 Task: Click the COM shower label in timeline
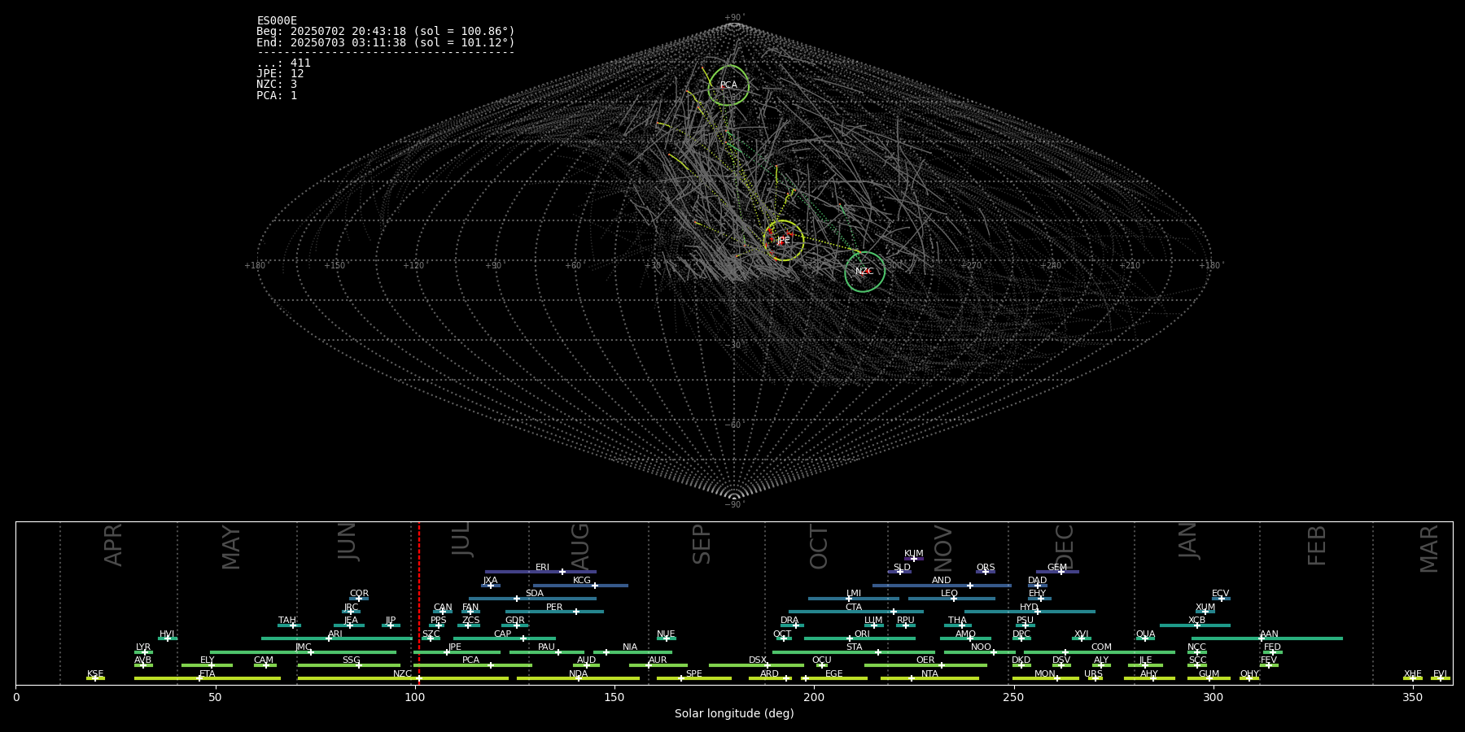[1101, 647]
